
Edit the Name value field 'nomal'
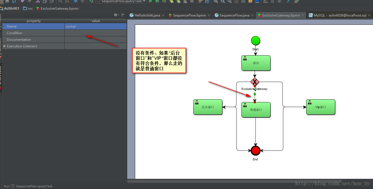(96, 26)
